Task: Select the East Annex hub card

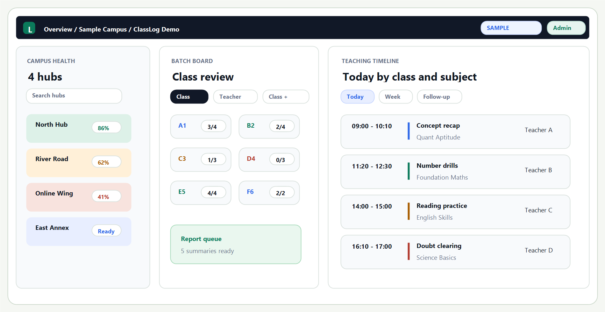Action: click(x=79, y=231)
